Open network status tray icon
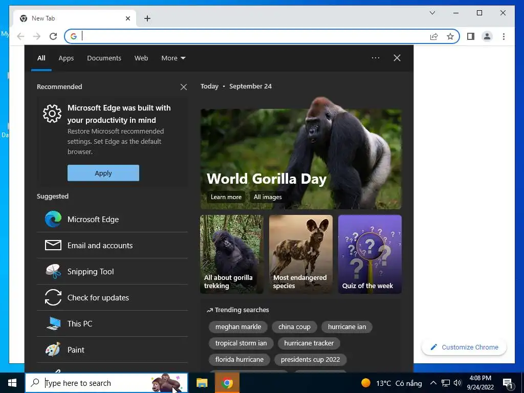This screenshot has width=524, height=393. pos(446,383)
